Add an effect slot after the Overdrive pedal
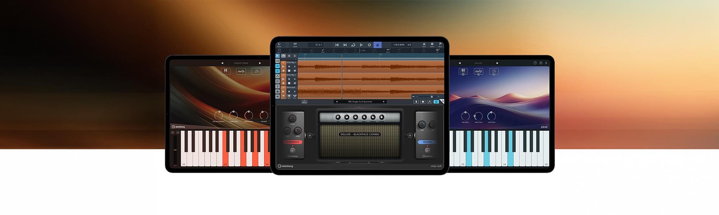 point(310,135)
